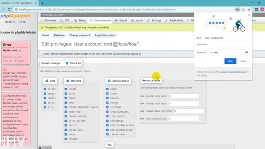Open the Console bar
Viewport: 265px width, 149px height.
(x=45, y=147)
